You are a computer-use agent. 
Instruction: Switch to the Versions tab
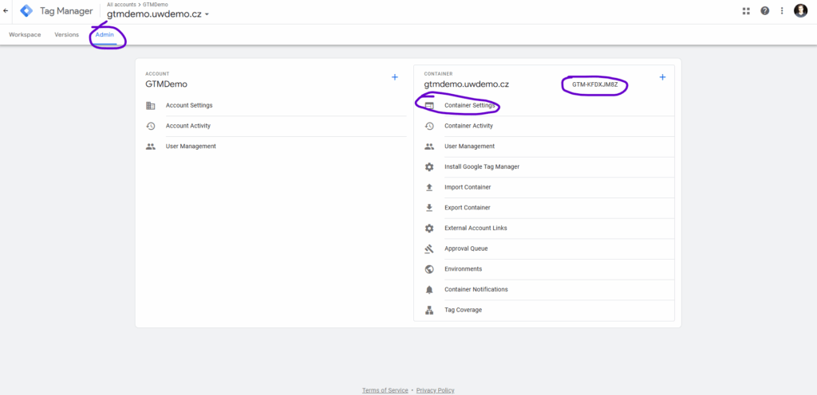(x=66, y=35)
